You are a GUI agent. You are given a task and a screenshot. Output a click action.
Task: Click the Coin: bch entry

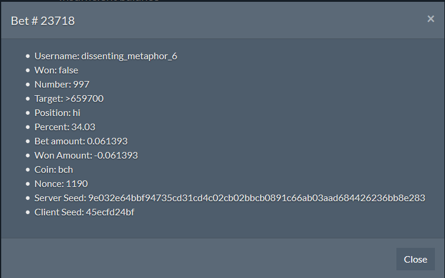54,169
